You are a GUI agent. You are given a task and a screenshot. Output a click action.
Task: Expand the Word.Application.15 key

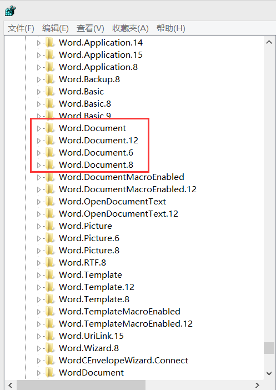38,55
